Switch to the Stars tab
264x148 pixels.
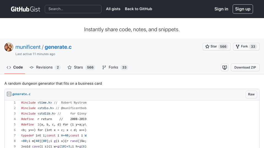[81, 67]
